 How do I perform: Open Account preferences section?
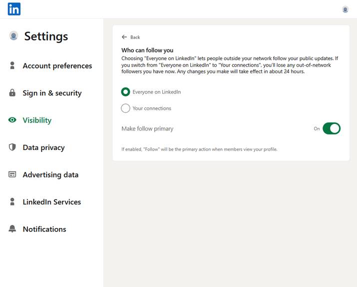point(57,65)
